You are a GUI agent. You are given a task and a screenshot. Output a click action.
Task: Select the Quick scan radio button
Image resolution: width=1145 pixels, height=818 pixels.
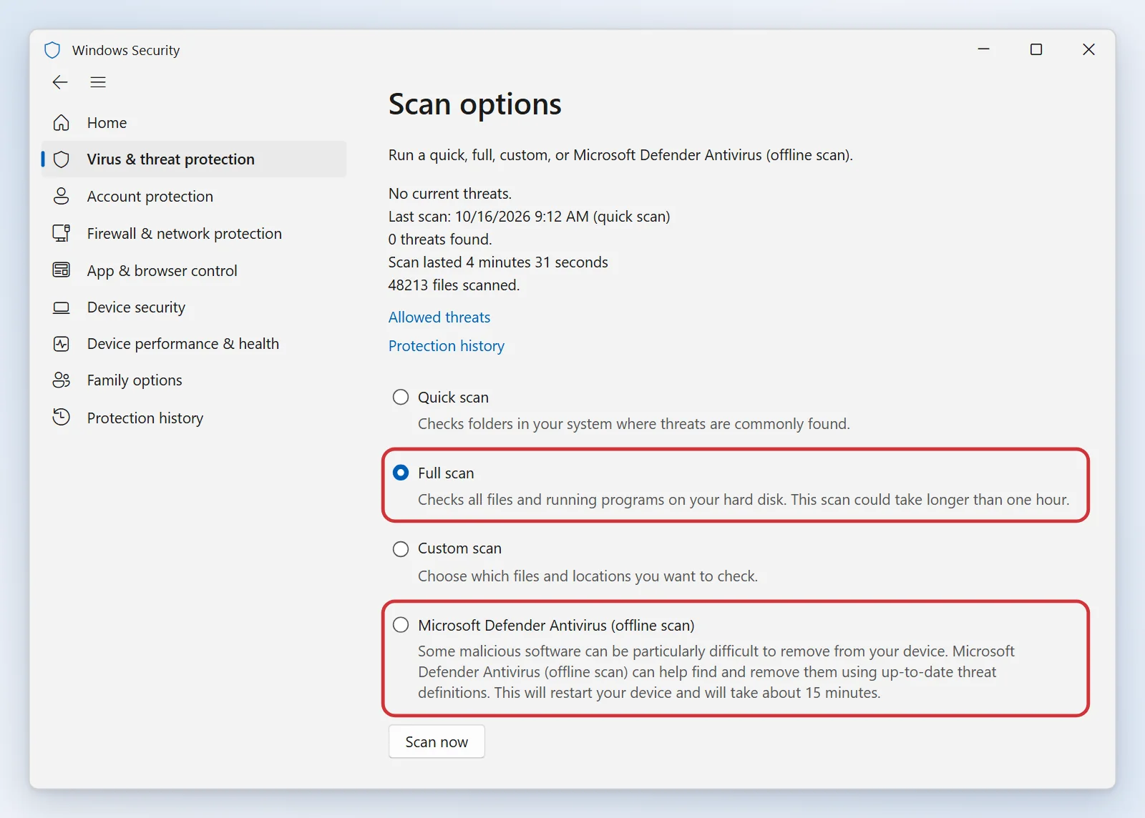pos(401,397)
